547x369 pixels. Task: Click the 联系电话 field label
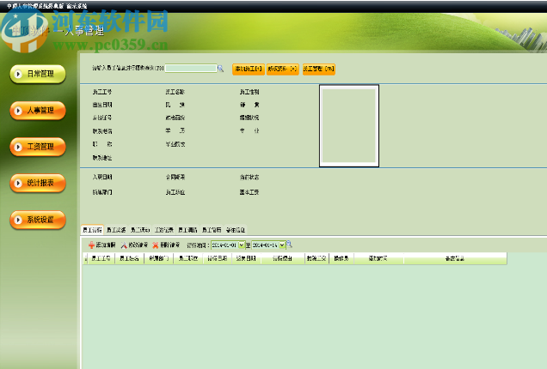pos(102,131)
